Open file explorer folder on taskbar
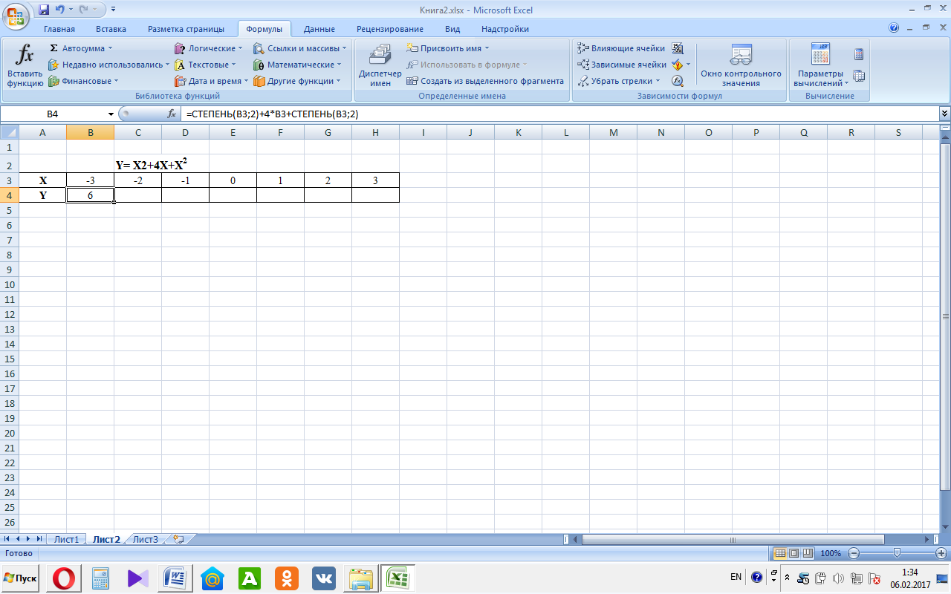This screenshot has width=951, height=594. click(x=361, y=578)
